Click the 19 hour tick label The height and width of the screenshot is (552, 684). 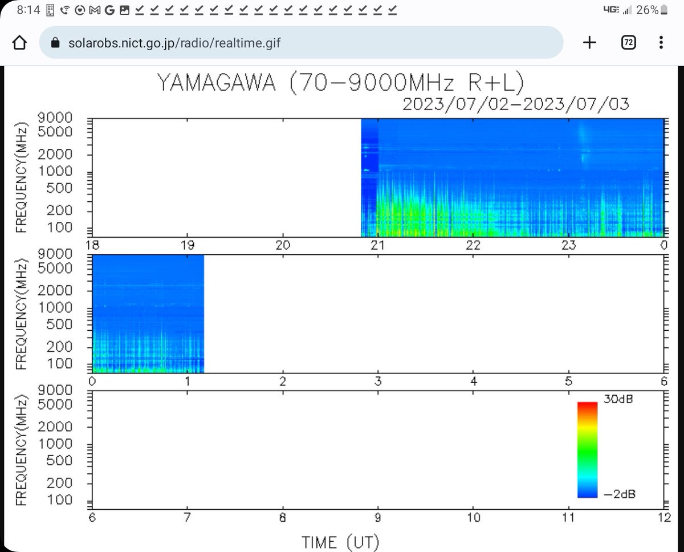(x=187, y=246)
